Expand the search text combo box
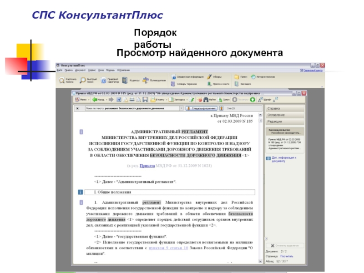The height and width of the screenshot is (273, 364). pos(181,108)
